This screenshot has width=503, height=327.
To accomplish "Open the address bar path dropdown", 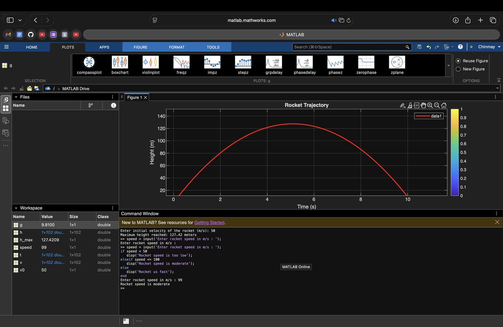I will tap(498, 88).
